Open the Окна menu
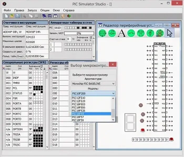Viewport: 184px width, 157px height. coord(56,10)
